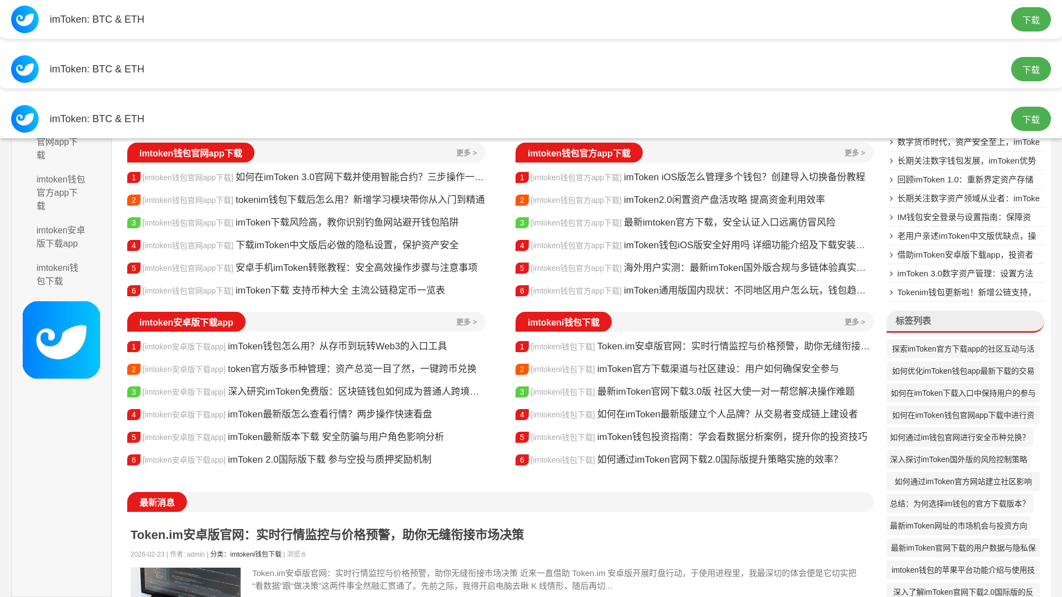Click tag 如何优化imToken钱包app最新下载的交易
This screenshot has width=1062, height=597.
tap(963, 371)
